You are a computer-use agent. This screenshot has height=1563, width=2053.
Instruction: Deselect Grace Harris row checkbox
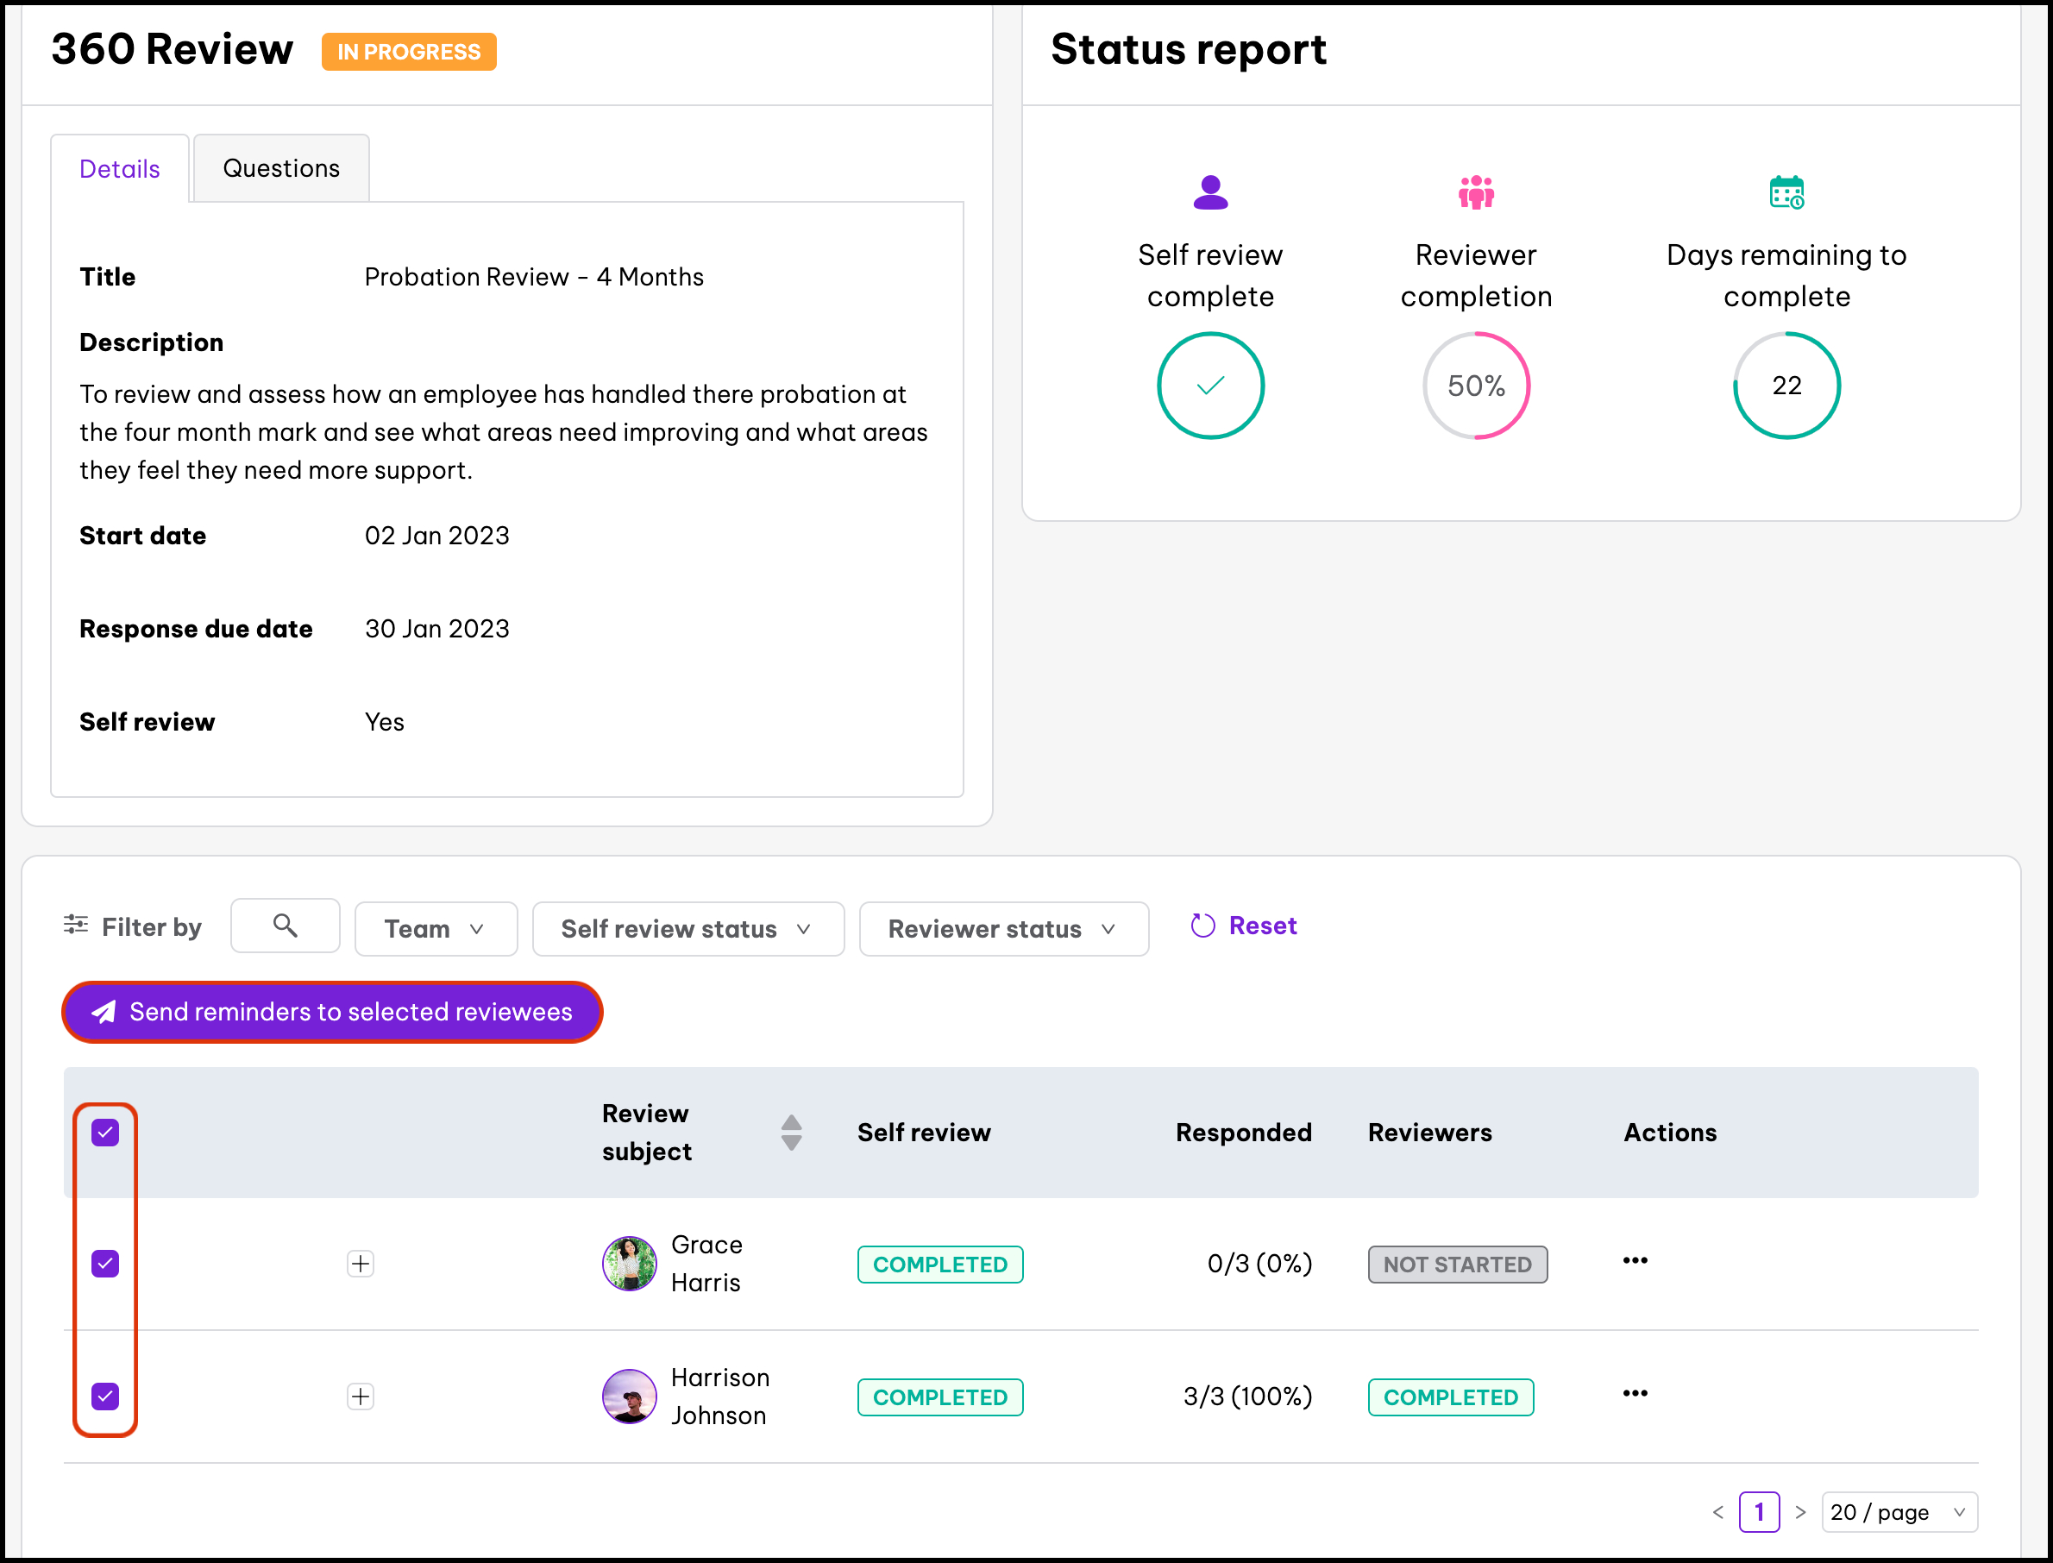point(105,1264)
